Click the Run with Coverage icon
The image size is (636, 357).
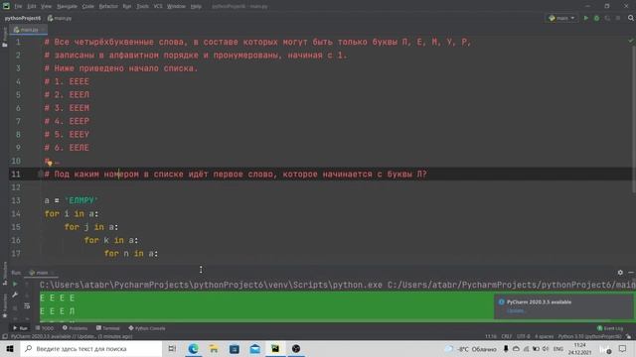(x=607, y=18)
